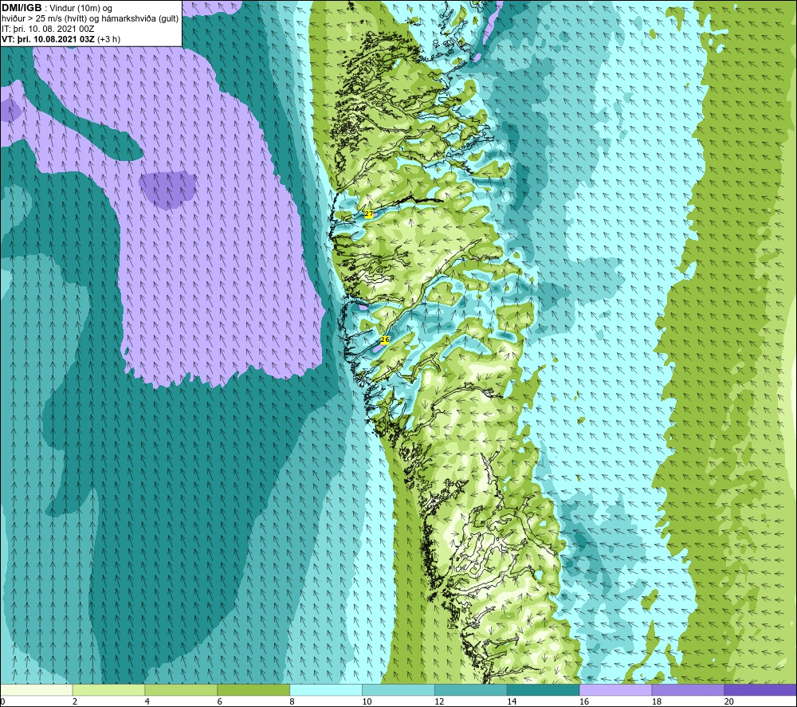The image size is (797, 707).
Task: Select the 12–14 m/s teal legend swatch
Action: click(x=471, y=689)
